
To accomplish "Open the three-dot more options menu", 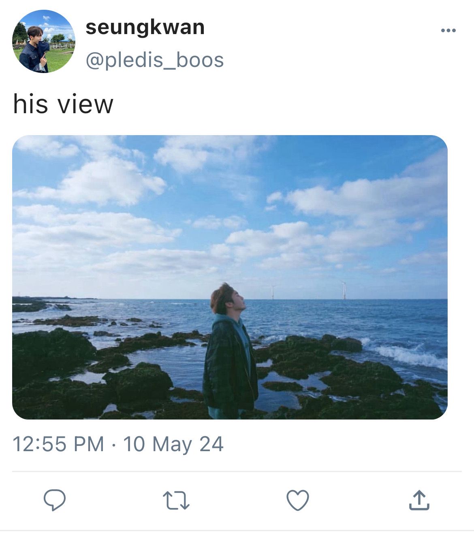I will tap(448, 30).
